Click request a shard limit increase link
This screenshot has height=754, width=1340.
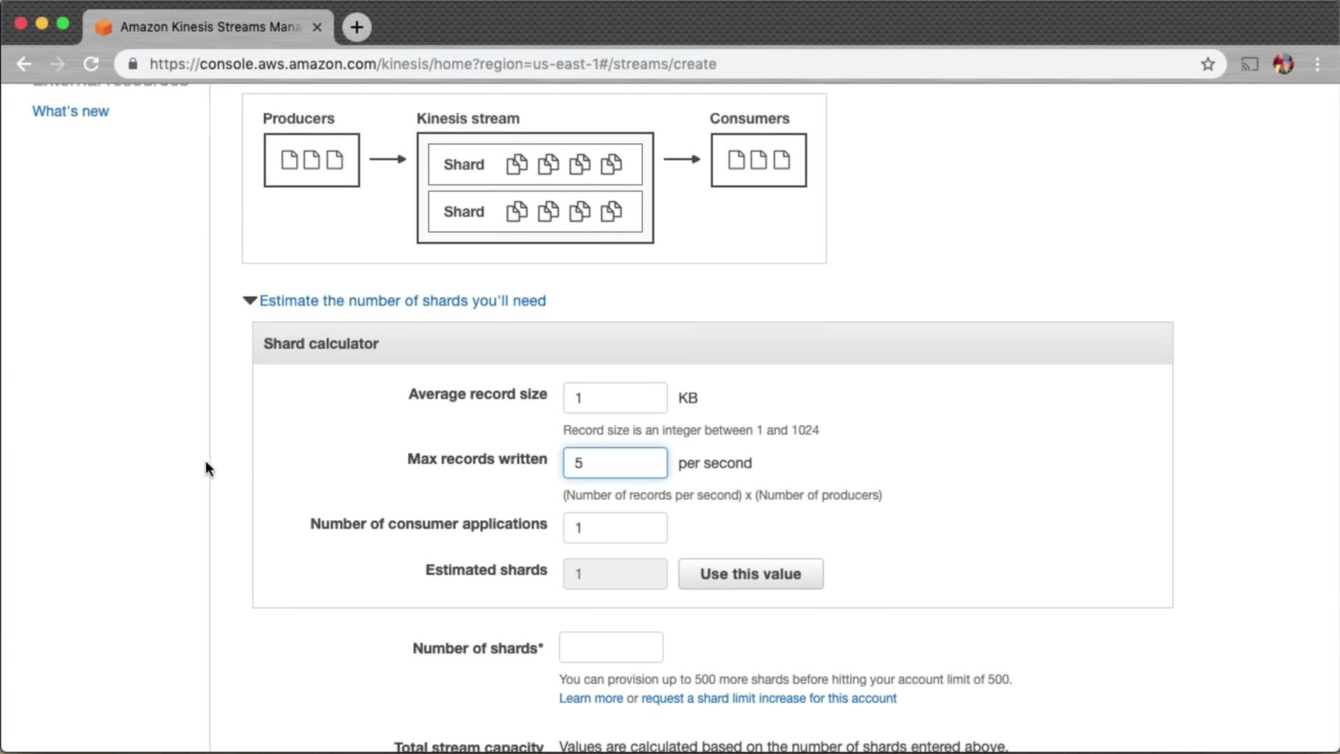[x=768, y=698]
